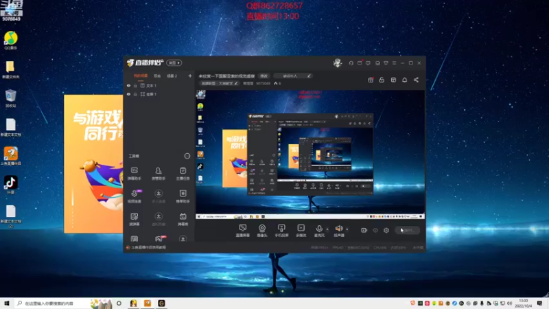Add a phone screen cast source
549x309 pixels.
(x=281, y=231)
